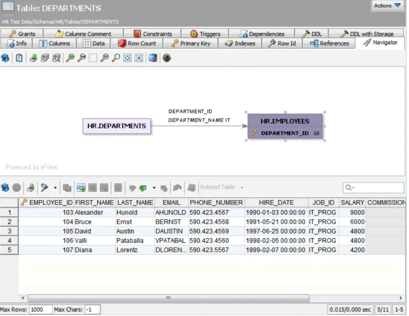
Task: Sort by the EMPLOYEE_ID column header
Action: [46, 202]
